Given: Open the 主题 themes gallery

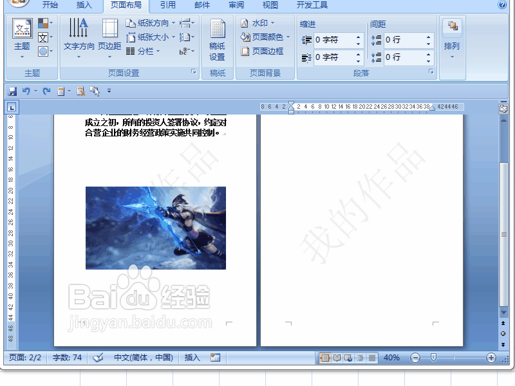Looking at the screenshot, I should [x=22, y=39].
